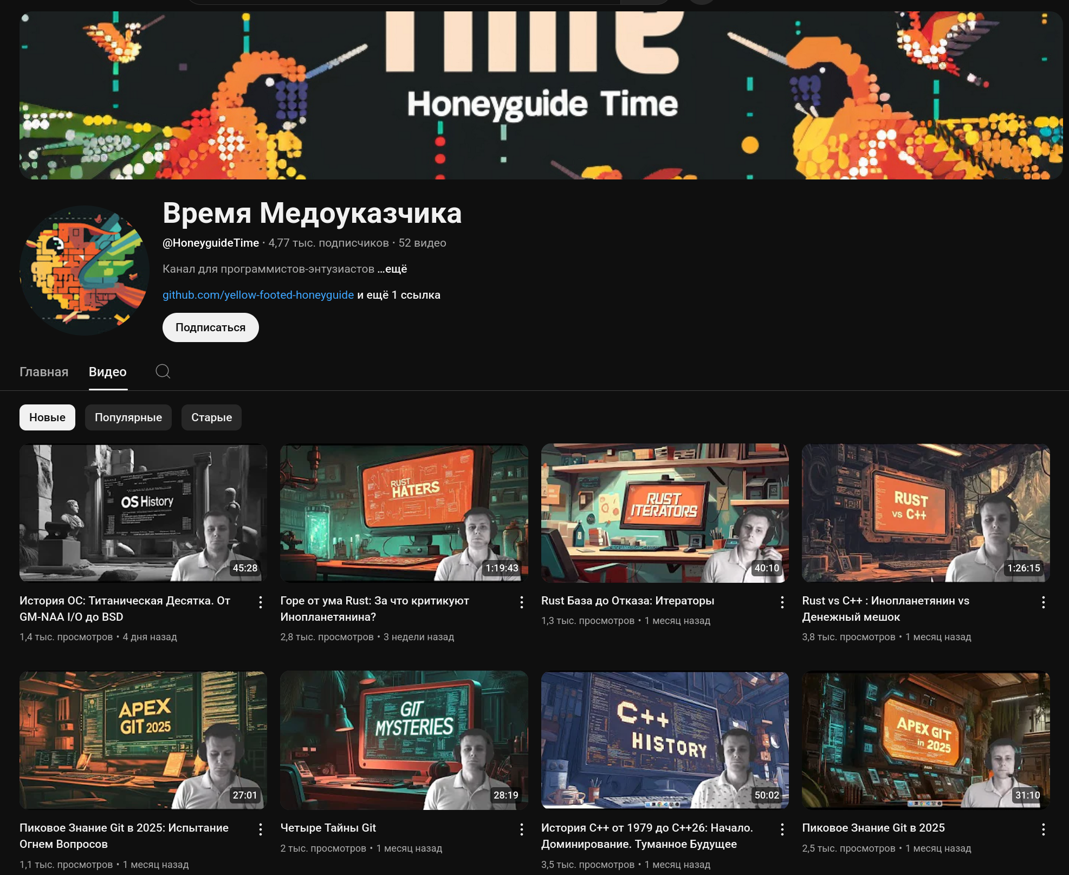Click the channel search magnifier icon
The height and width of the screenshot is (875, 1069).
pos(163,371)
